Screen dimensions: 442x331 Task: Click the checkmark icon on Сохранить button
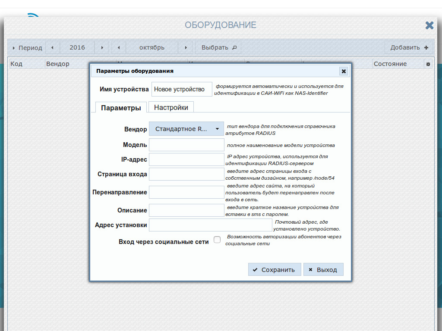pos(255,269)
